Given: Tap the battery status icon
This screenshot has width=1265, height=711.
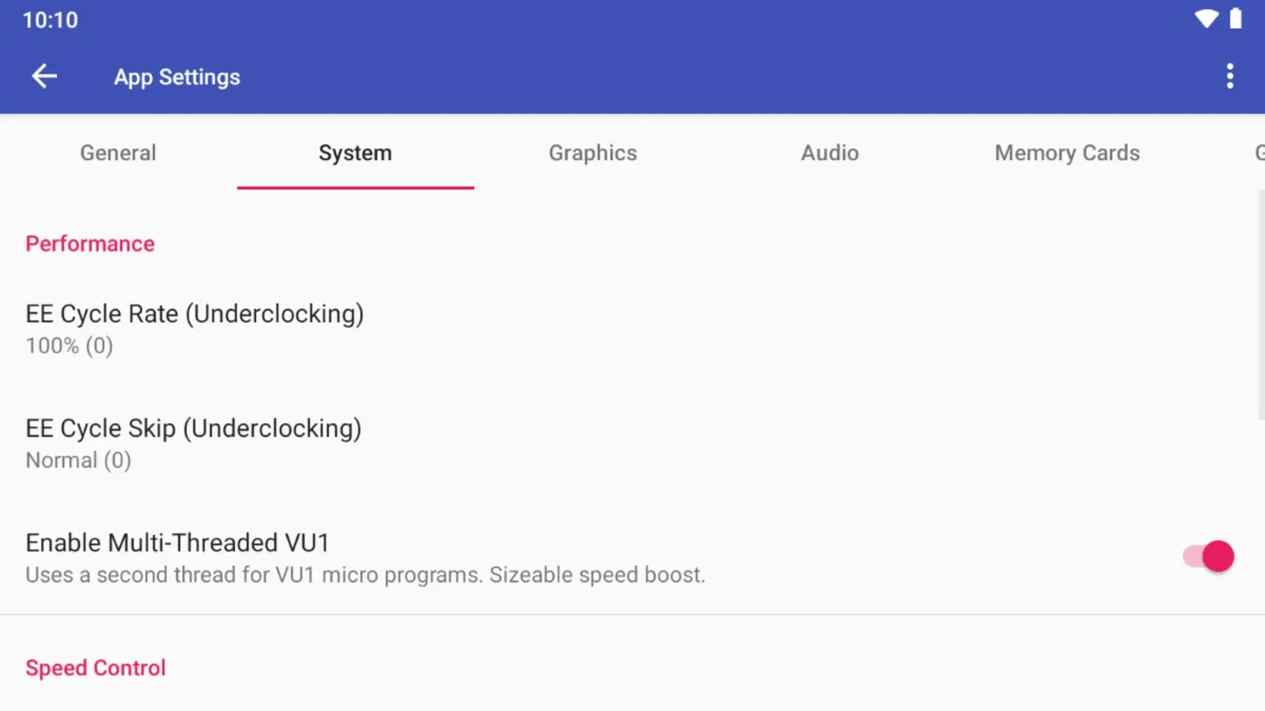Looking at the screenshot, I should 1236,19.
